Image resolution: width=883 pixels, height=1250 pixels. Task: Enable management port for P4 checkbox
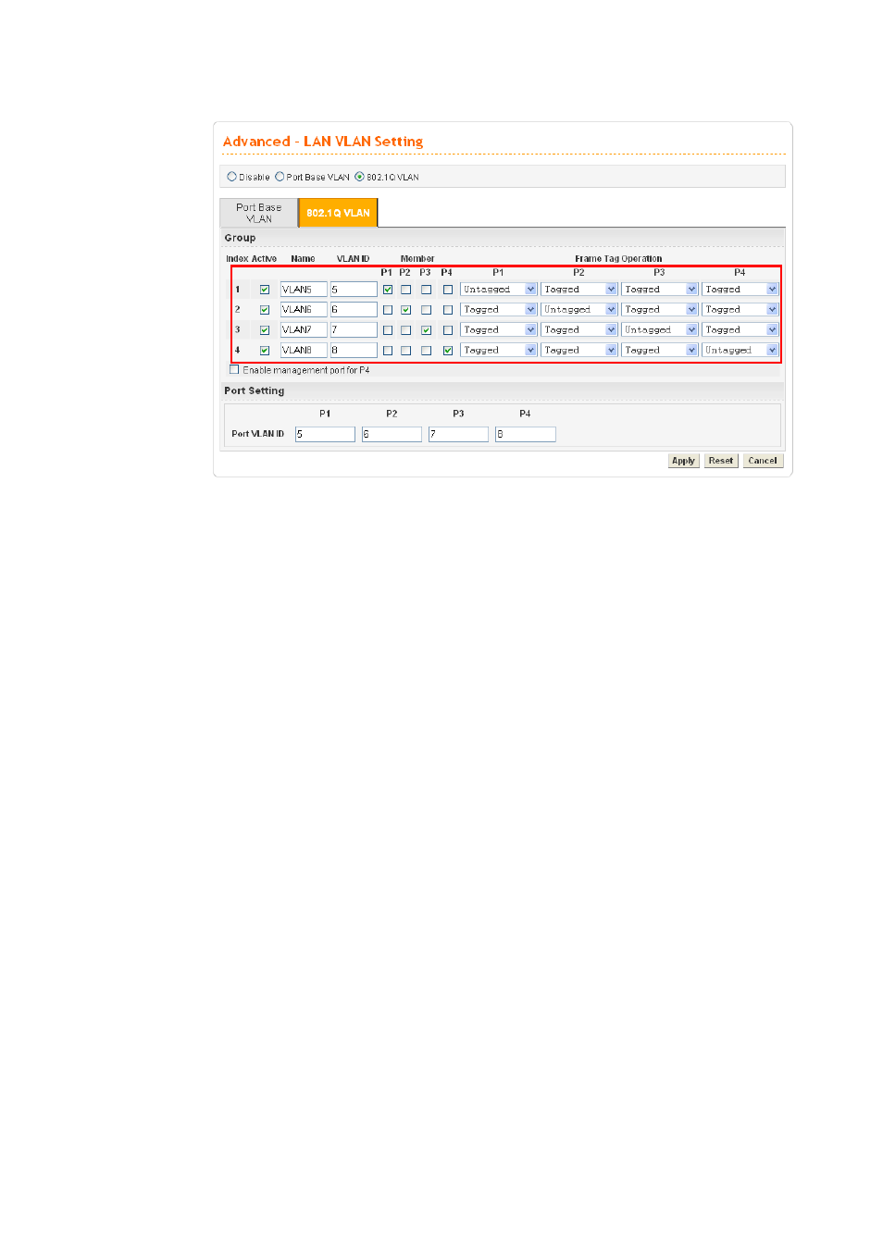point(234,370)
